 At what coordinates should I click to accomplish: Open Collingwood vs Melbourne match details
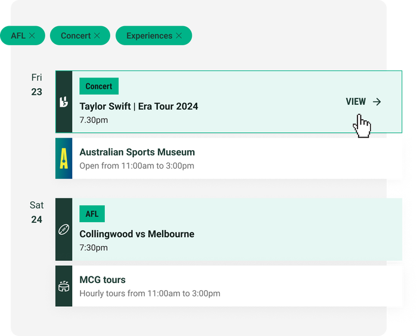[x=137, y=234]
